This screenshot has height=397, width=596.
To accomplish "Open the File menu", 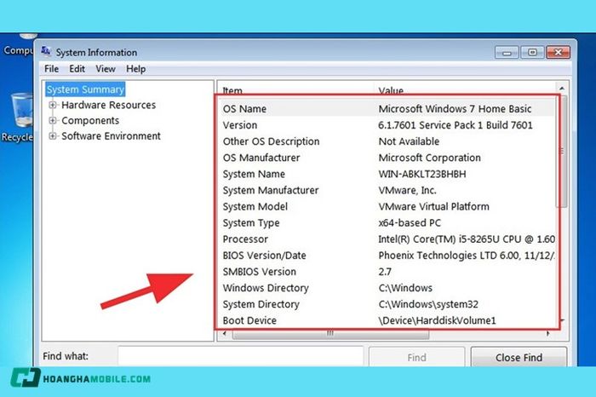I will (51, 69).
